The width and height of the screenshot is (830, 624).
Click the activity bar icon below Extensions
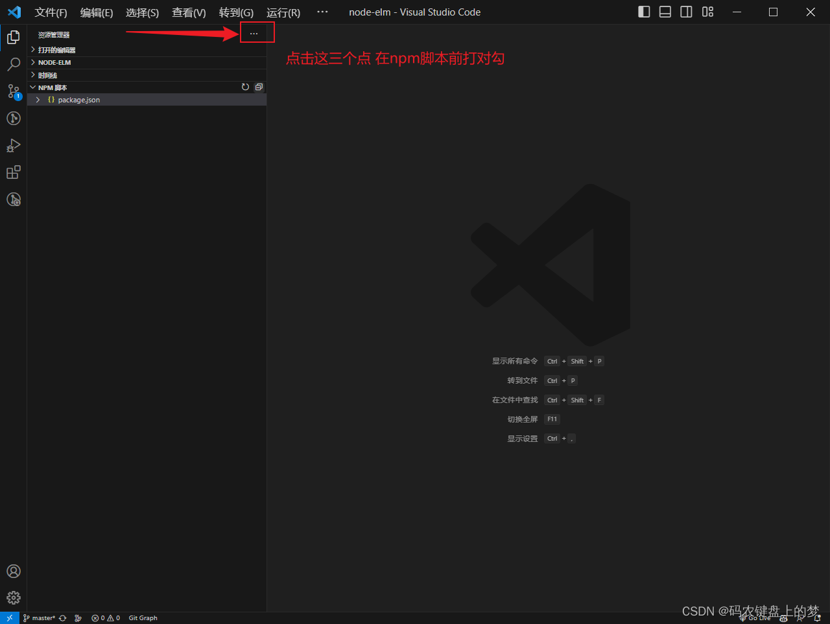(x=14, y=200)
